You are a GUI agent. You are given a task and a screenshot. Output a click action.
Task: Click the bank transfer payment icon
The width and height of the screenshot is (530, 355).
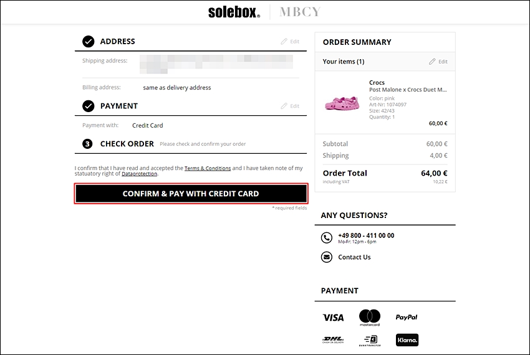click(x=370, y=341)
